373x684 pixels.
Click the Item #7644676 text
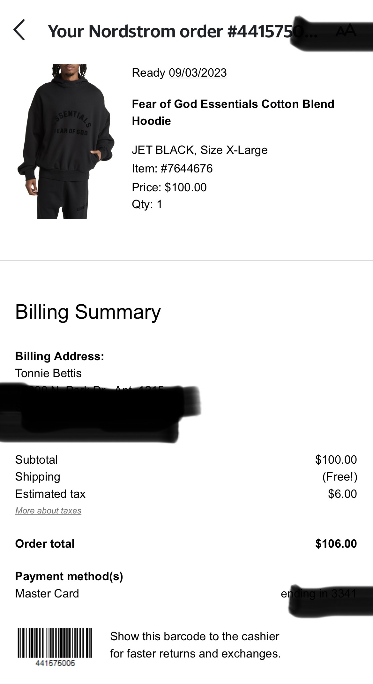point(172,168)
